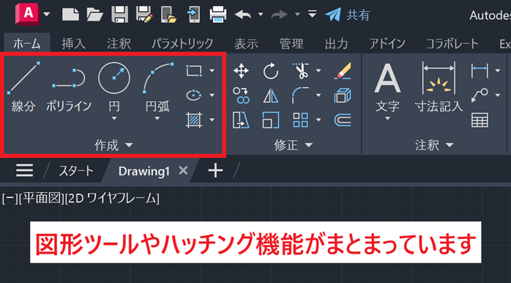The image size is (511, 283).
Task: Expand the 円弧 arc options arrow
Action: tap(157, 119)
